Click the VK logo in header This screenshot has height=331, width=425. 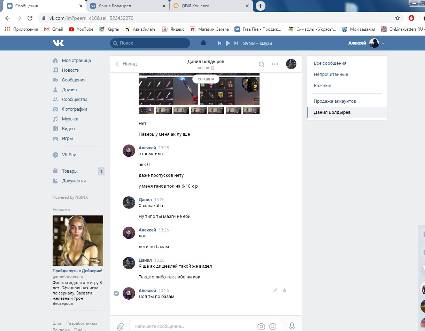tap(58, 43)
